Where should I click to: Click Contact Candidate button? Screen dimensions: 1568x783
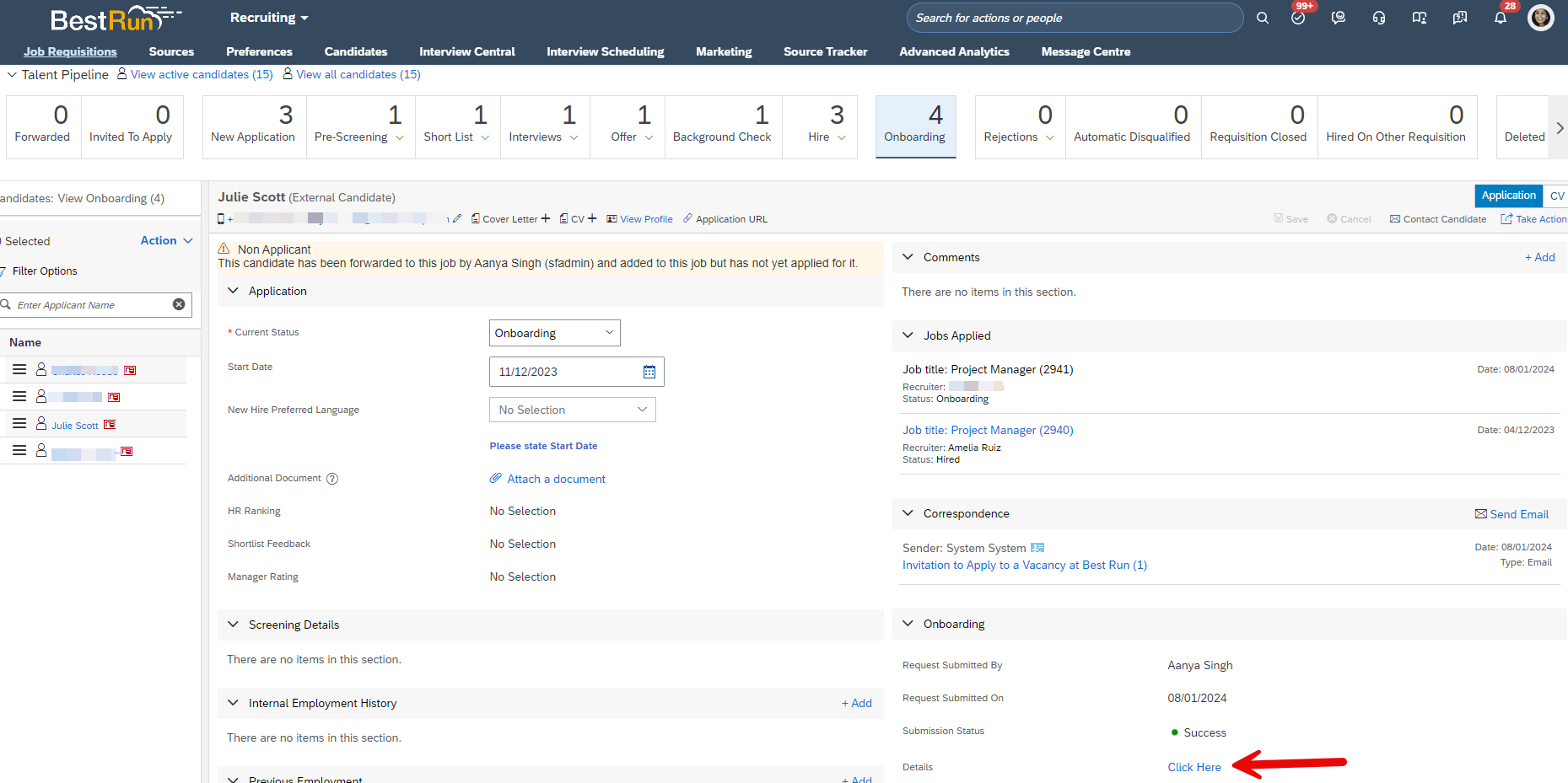pyautogui.click(x=1438, y=219)
